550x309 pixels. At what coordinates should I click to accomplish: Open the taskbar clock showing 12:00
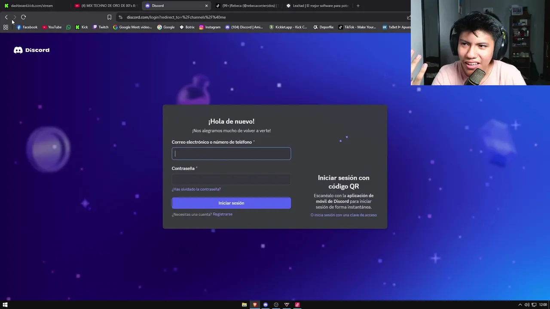[543, 305]
